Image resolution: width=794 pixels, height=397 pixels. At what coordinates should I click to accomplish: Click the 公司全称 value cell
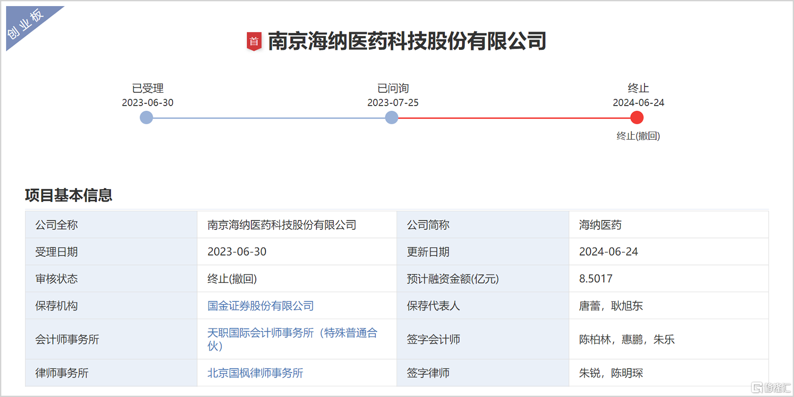[297, 225]
